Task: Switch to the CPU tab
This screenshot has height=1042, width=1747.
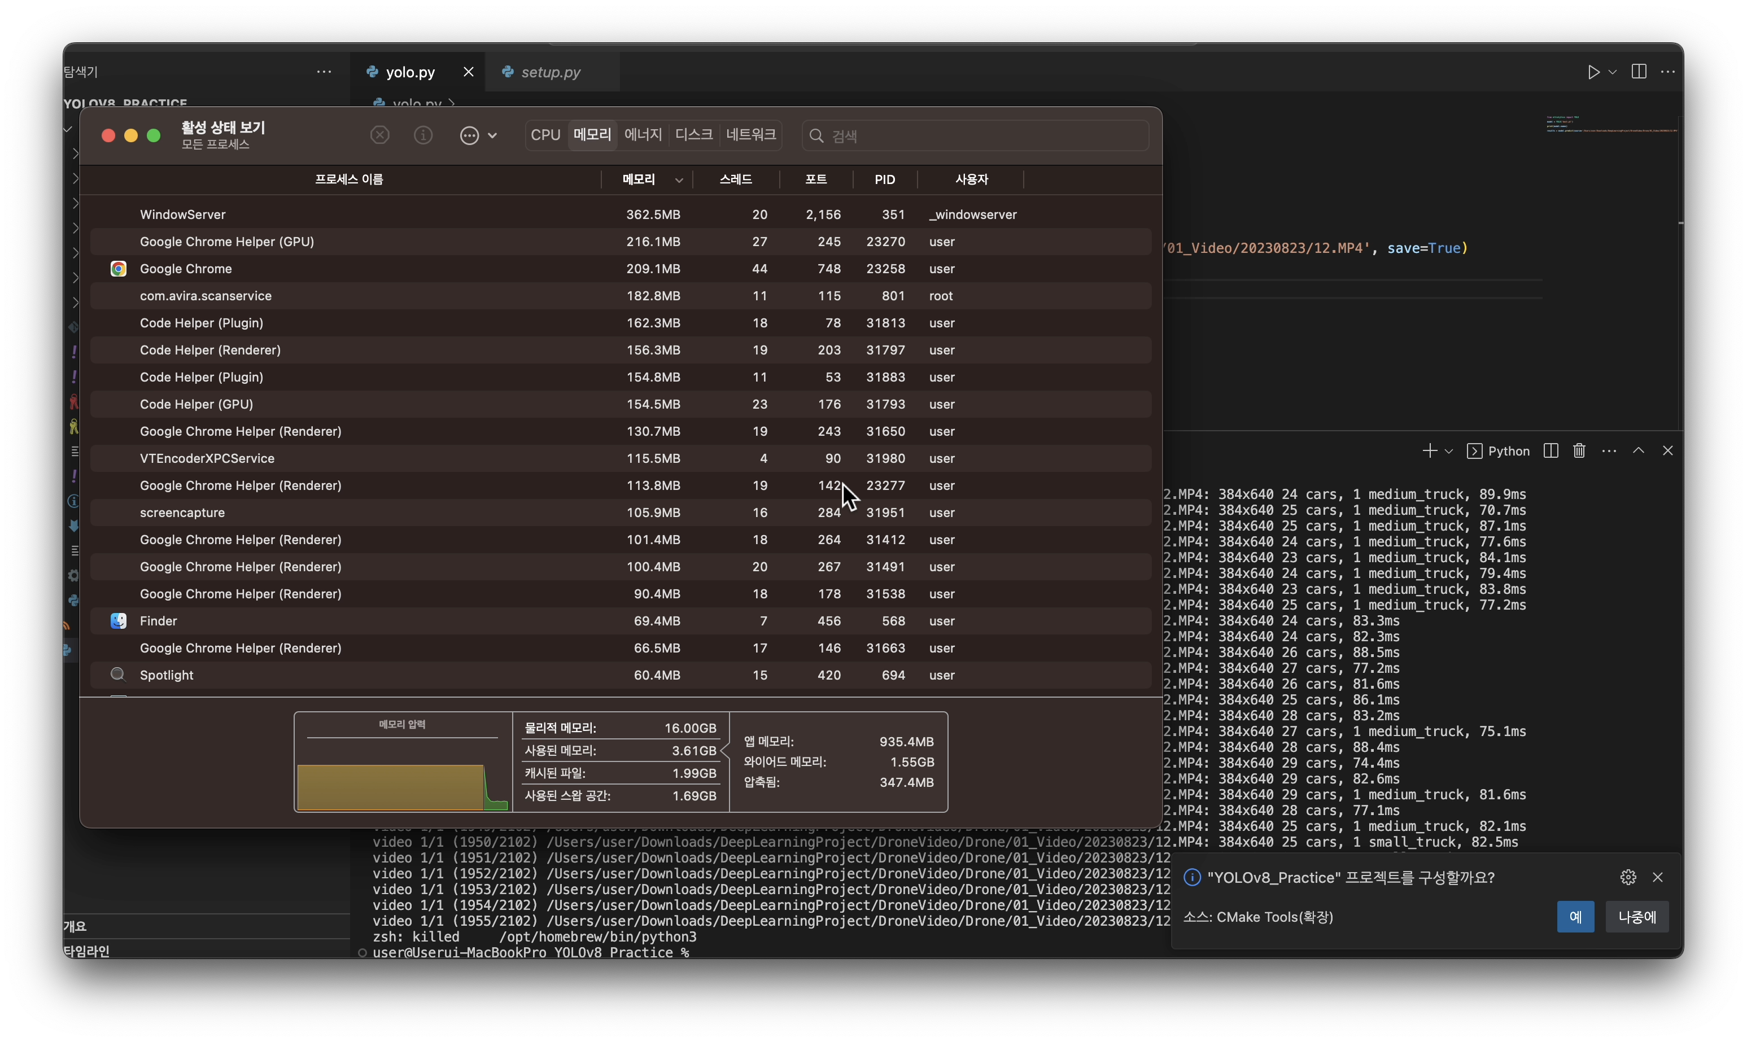Action: tap(545, 135)
